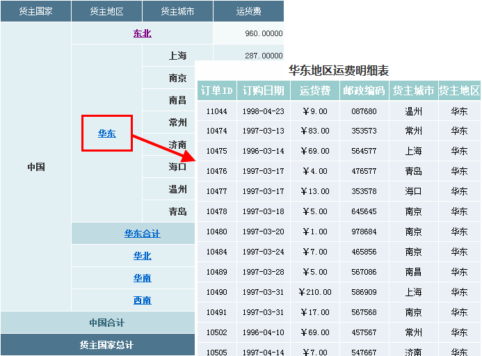
Task: Select 青岛 city in left table
Action: click(x=177, y=211)
